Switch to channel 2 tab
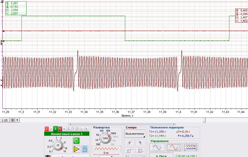 [x=51, y=129]
